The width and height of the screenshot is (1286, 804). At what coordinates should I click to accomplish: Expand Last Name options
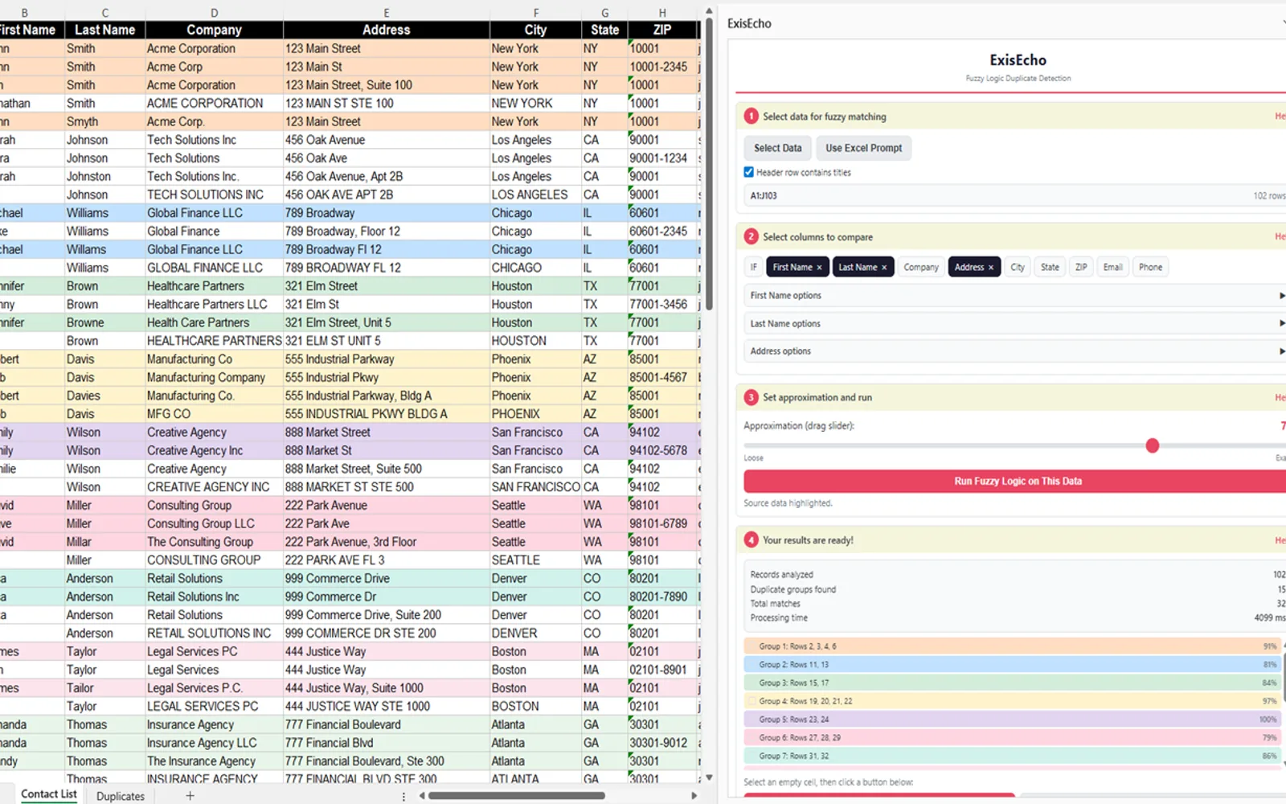[x=1014, y=324]
